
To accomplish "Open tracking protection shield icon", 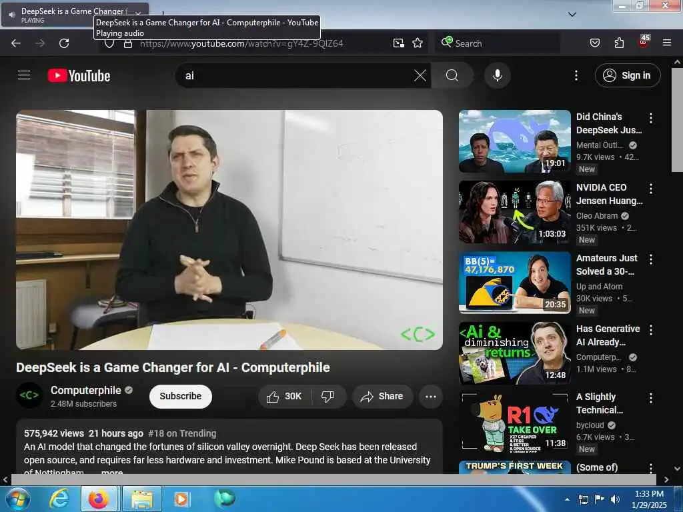I will [109, 43].
